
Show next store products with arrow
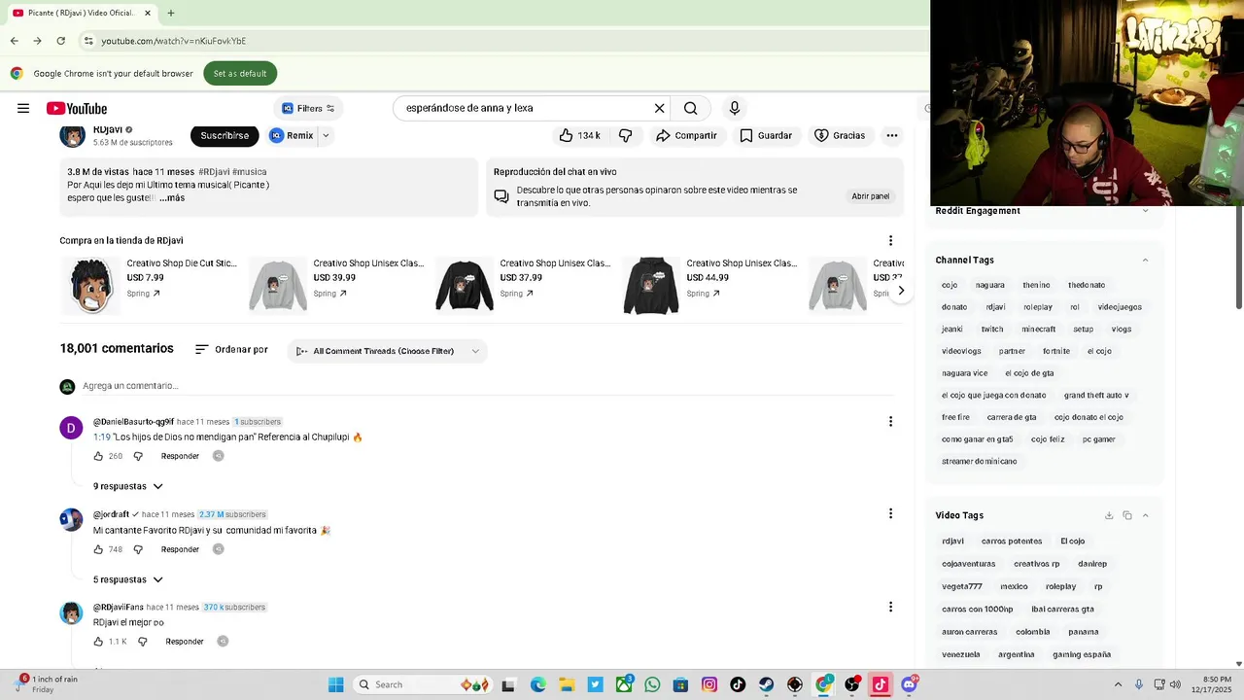tap(901, 290)
